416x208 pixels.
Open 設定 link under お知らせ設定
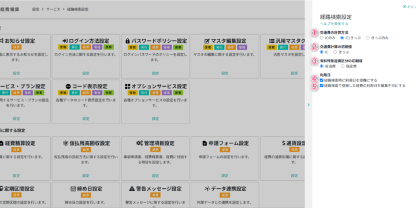[x=16, y=73]
